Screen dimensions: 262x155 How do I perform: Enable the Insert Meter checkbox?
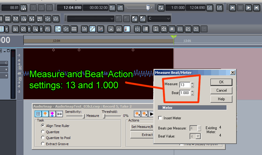[160, 118]
